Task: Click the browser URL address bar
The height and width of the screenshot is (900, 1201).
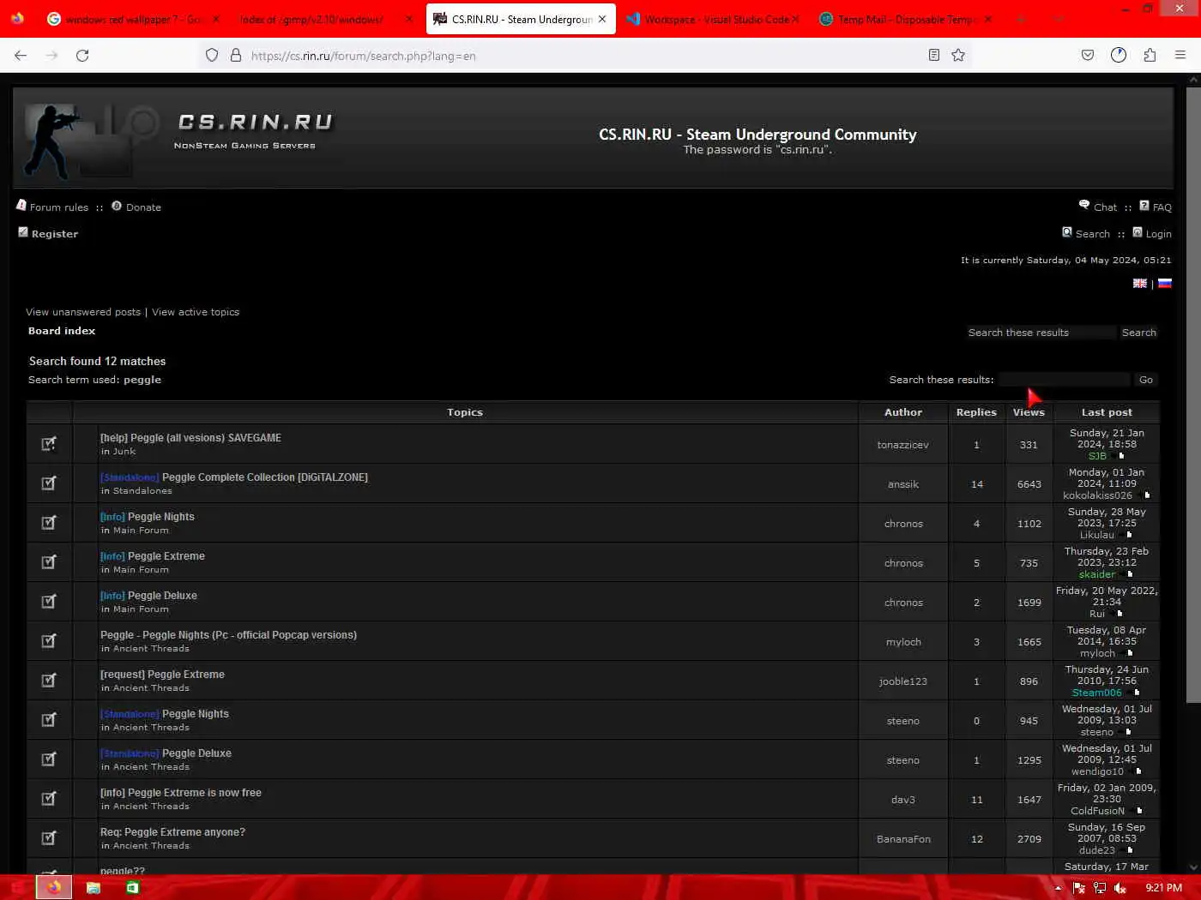Action: coord(583,56)
